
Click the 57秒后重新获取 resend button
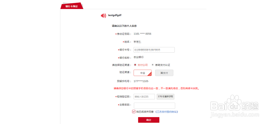pos(166,97)
